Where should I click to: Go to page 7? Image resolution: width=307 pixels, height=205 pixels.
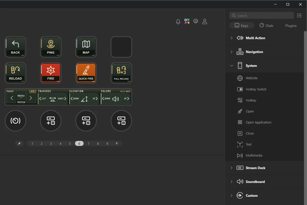point(89,144)
